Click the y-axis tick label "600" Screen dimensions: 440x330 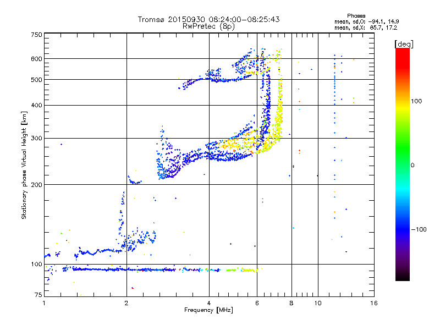(36, 59)
